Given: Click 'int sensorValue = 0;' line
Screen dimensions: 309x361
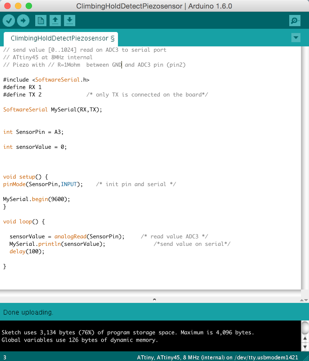Looking at the screenshot, I should coord(35,147).
